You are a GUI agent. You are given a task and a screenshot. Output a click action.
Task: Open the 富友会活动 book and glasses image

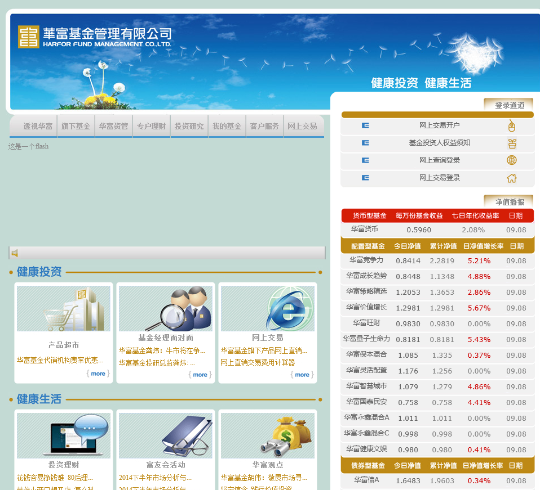pyautogui.click(x=166, y=435)
